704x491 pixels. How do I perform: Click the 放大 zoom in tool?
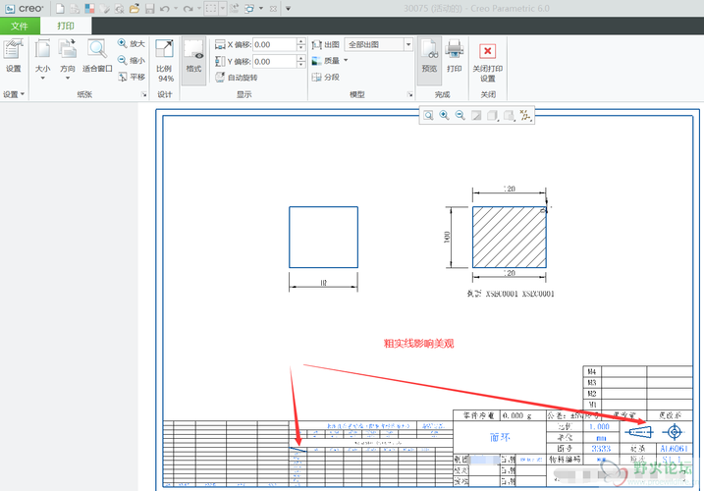[132, 43]
